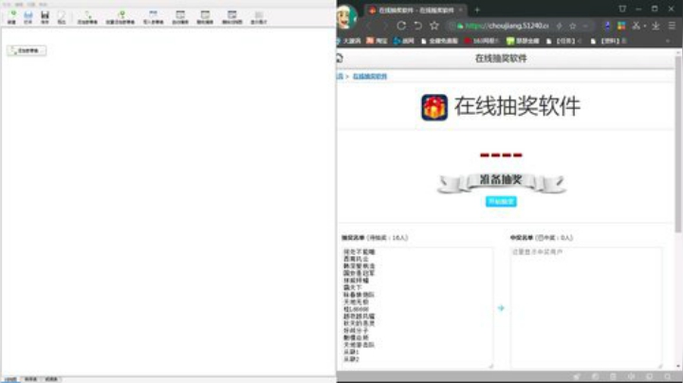The height and width of the screenshot is (383, 683).
Task: Click the blue Open icon in left app toolbar
Action: click(28, 17)
